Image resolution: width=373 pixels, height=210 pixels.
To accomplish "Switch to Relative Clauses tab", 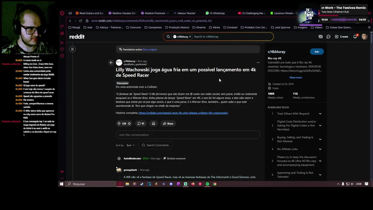I will 122,13.
